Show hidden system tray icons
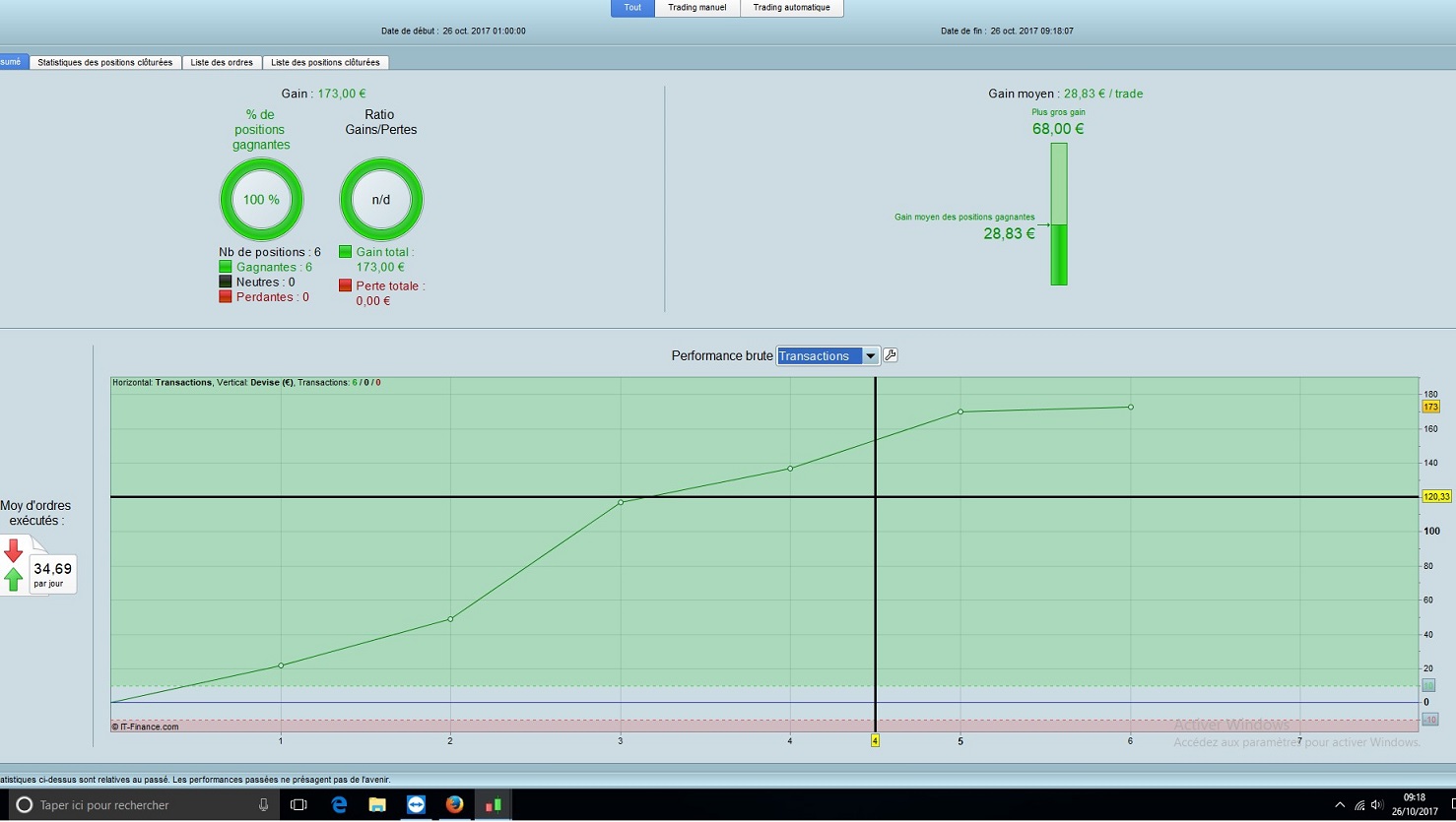 click(1340, 804)
